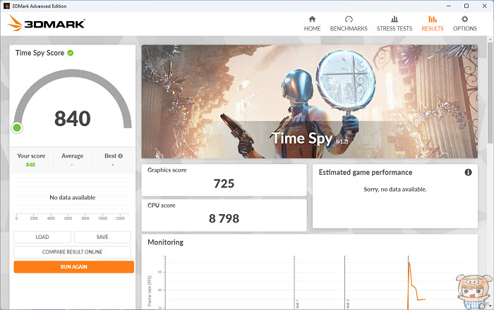Image resolution: width=494 pixels, height=310 pixels.
Task: Click the orange RUN AGAIN button
Action: (73, 267)
